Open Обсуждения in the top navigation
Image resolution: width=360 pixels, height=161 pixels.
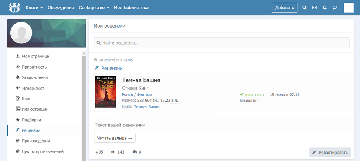61,8
